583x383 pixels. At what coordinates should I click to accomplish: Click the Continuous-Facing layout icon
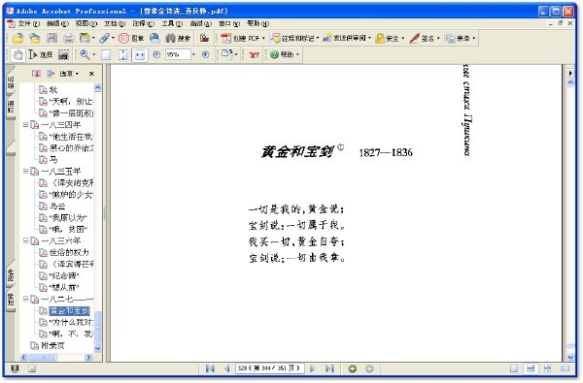click(x=547, y=368)
